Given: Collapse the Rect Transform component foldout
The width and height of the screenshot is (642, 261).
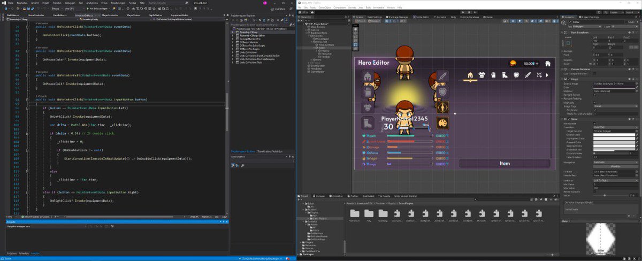Looking at the screenshot, I should click(x=563, y=32).
